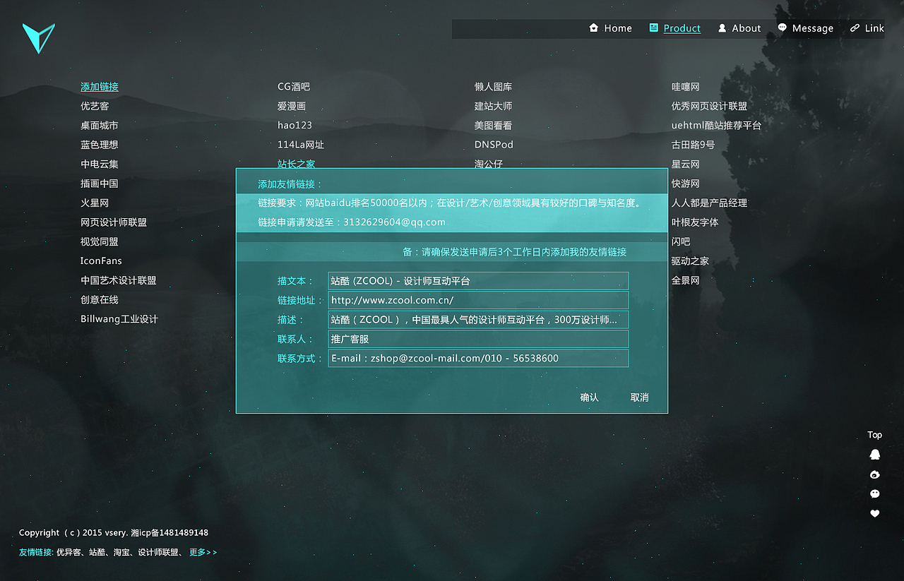
Task: Open the 哇噻网 link
Action: (x=686, y=87)
